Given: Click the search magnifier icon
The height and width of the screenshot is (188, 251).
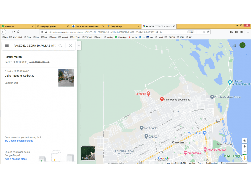Looking at the screenshot, I should click(60, 46).
